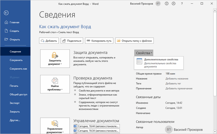Select Сведения in the sidebar
Screen dimensions: 217x134
(15, 51)
